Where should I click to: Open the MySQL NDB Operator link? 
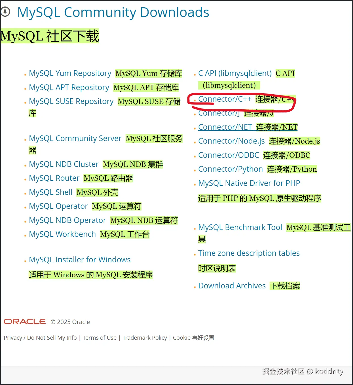tap(67, 220)
